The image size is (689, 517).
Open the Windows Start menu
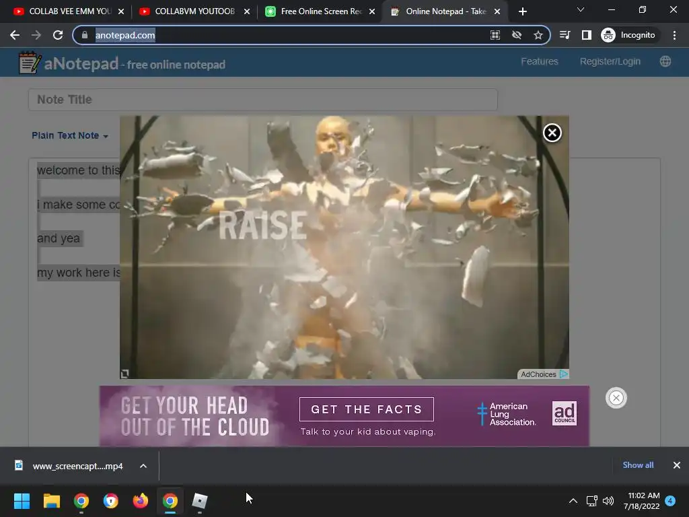coord(22,501)
